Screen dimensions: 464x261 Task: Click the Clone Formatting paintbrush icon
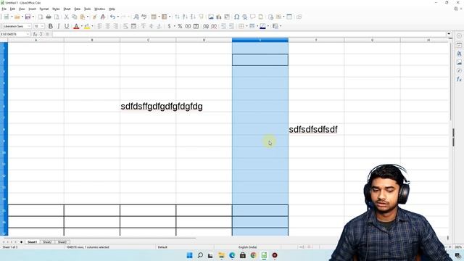(94, 17)
